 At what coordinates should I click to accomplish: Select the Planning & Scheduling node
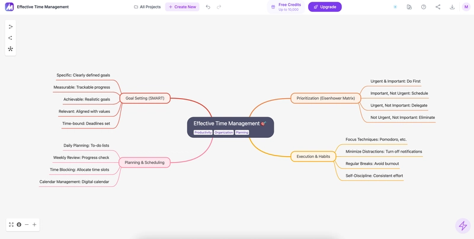tap(145, 162)
